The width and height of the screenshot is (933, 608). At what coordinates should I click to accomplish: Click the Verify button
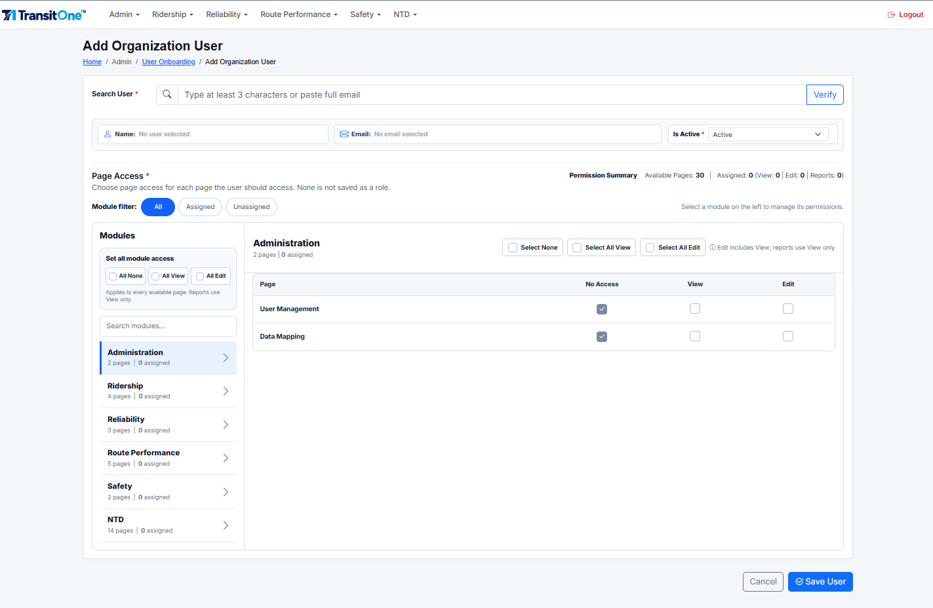pyautogui.click(x=825, y=94)
